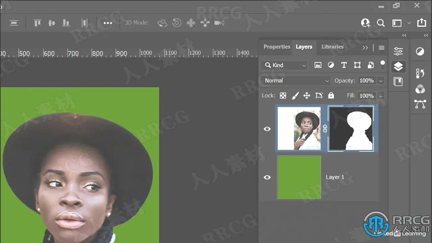Filter layers by pixel layers icon

(318, 65)
